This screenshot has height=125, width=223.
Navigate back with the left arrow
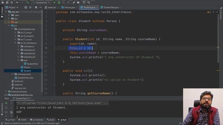17,2
